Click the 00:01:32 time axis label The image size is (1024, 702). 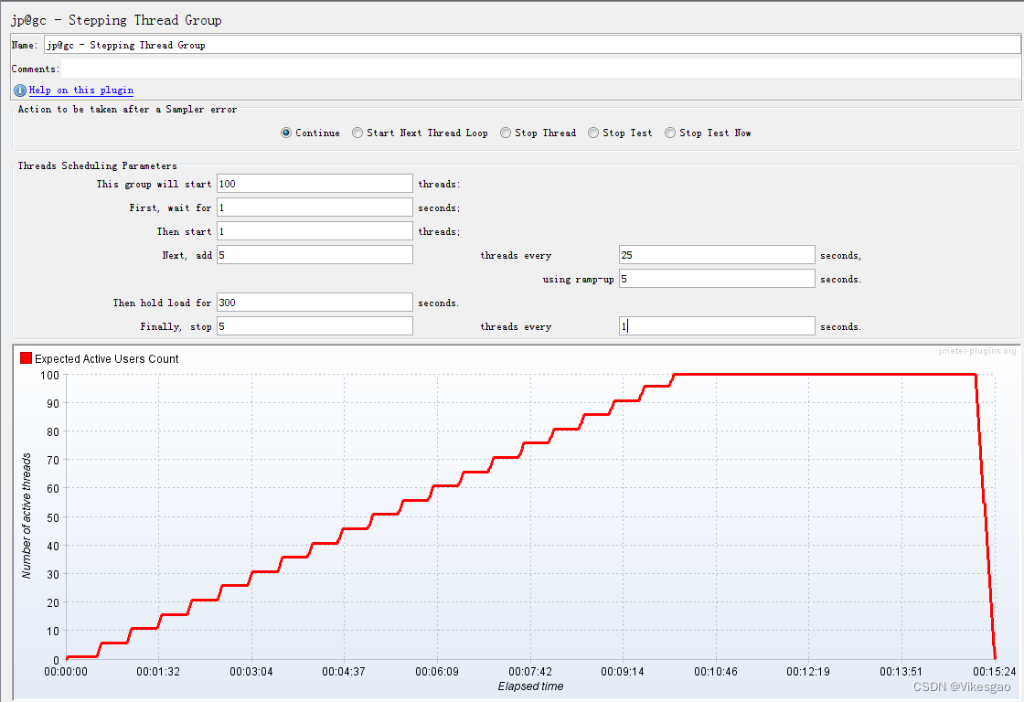click(x=158, y=671)
